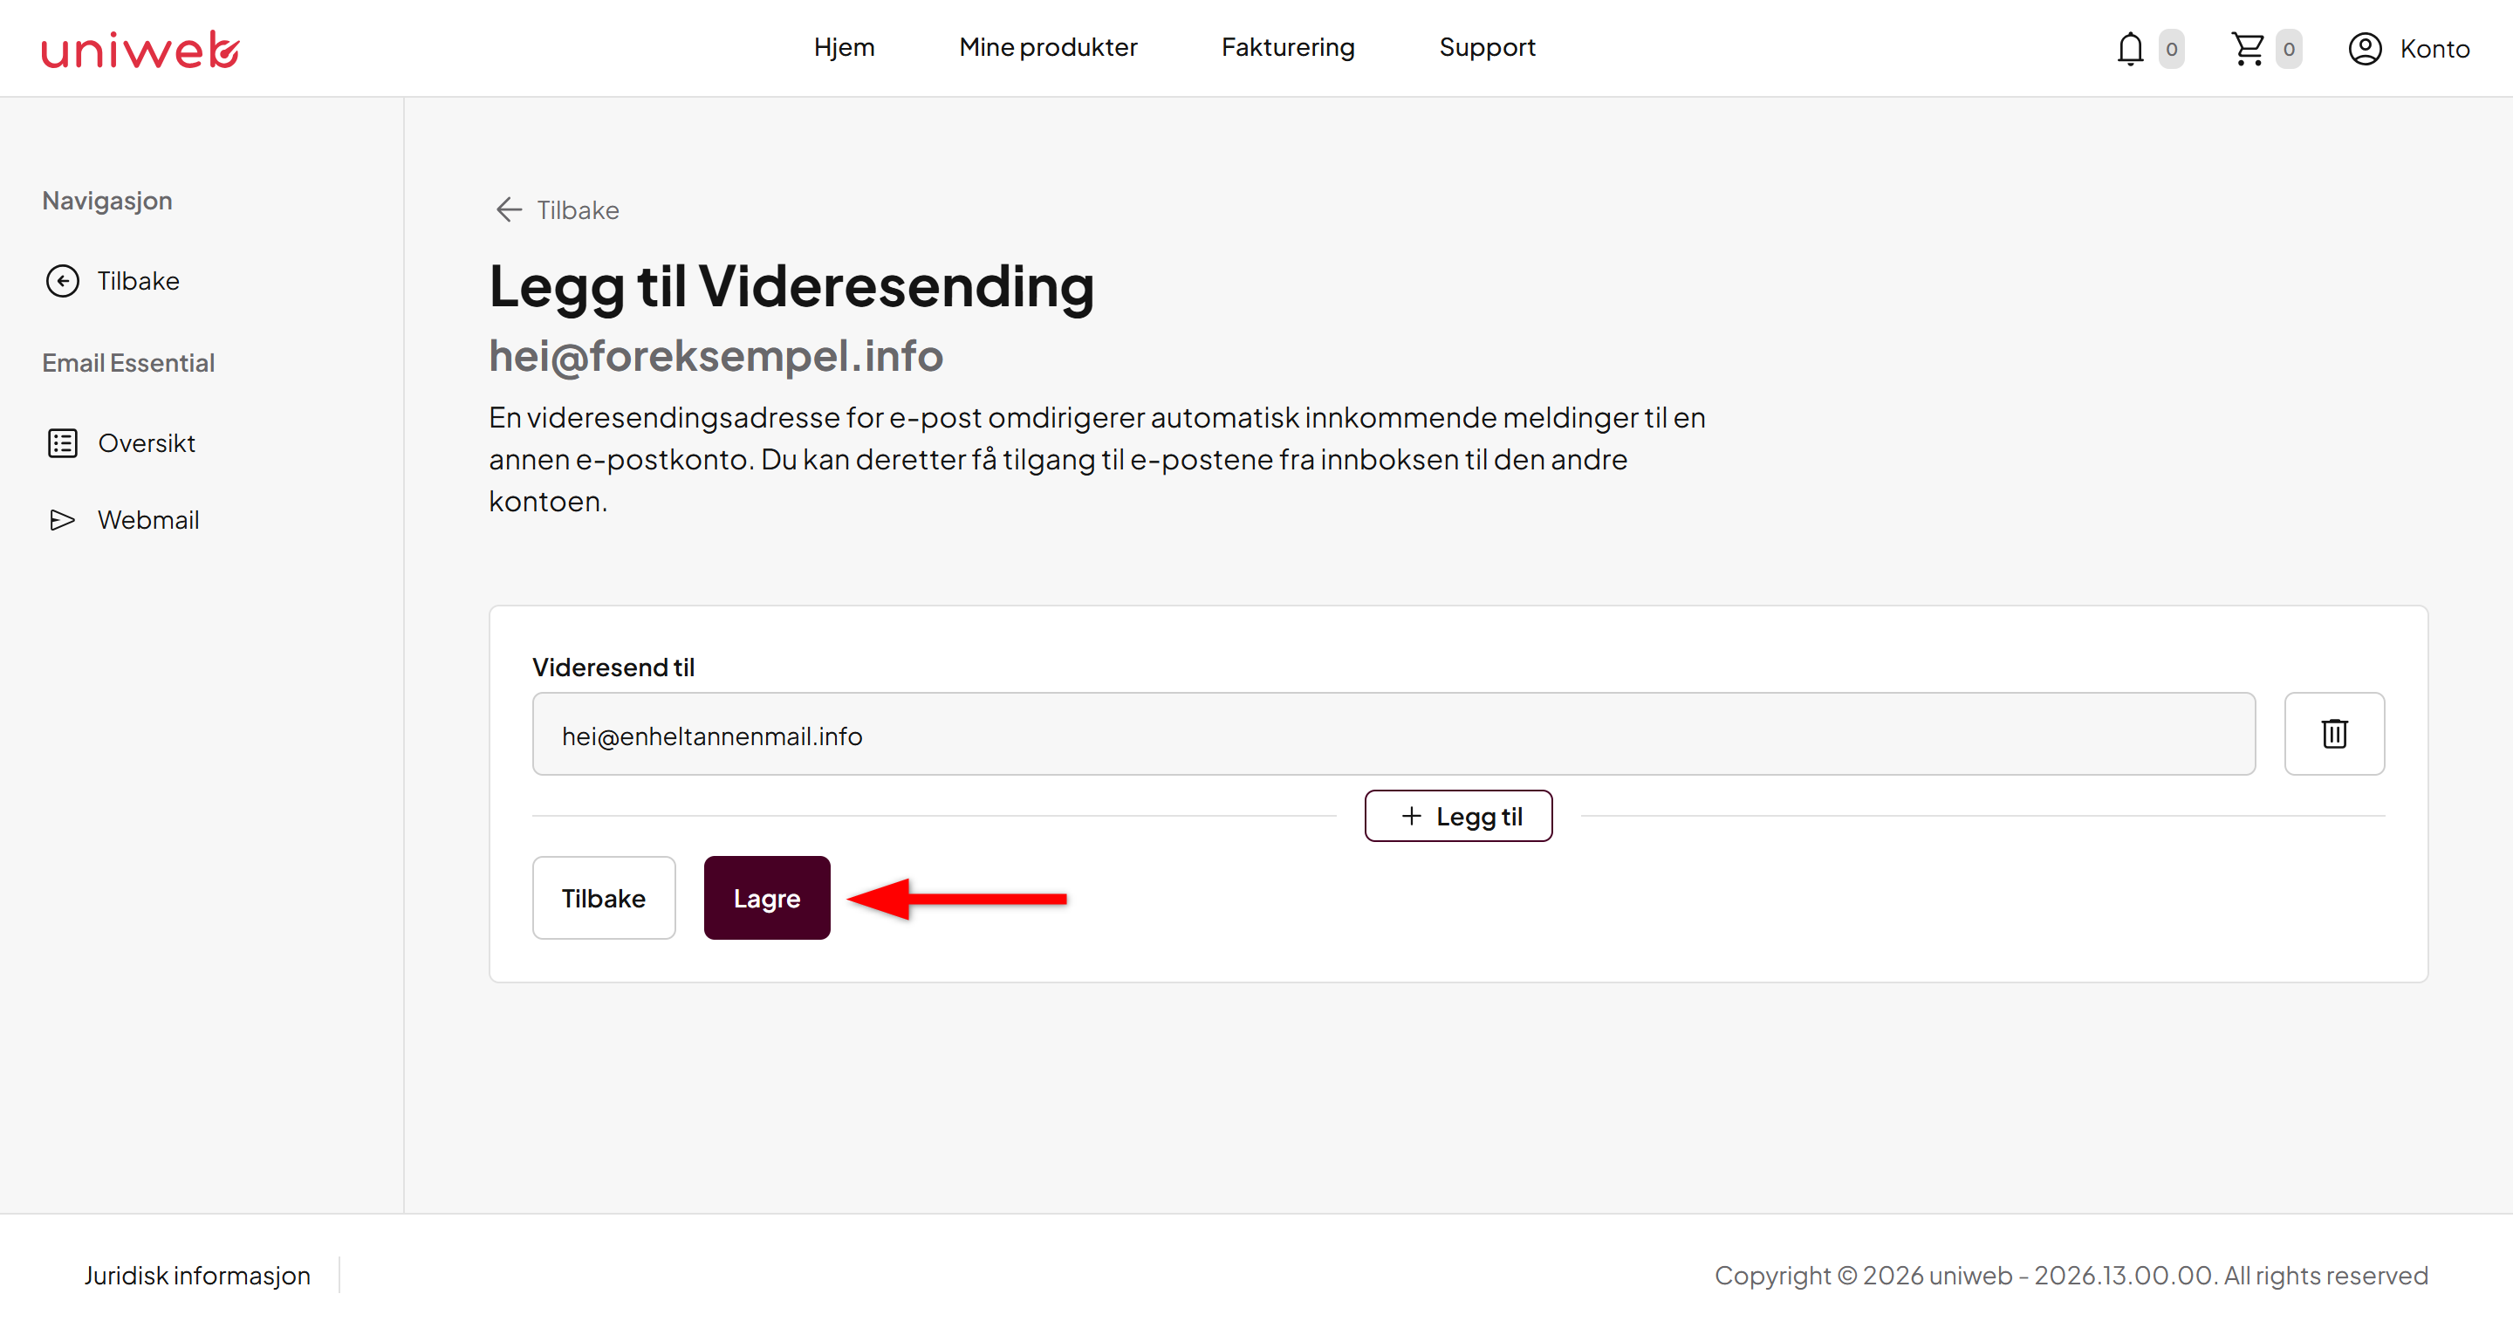Open the Juridisk informasjon footer link
Viewport: 2513px width, 1335px height.
(197, 1275)
